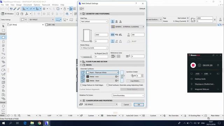
Task: Choose polygonal wall geometry icon
Action: [120, 35]
